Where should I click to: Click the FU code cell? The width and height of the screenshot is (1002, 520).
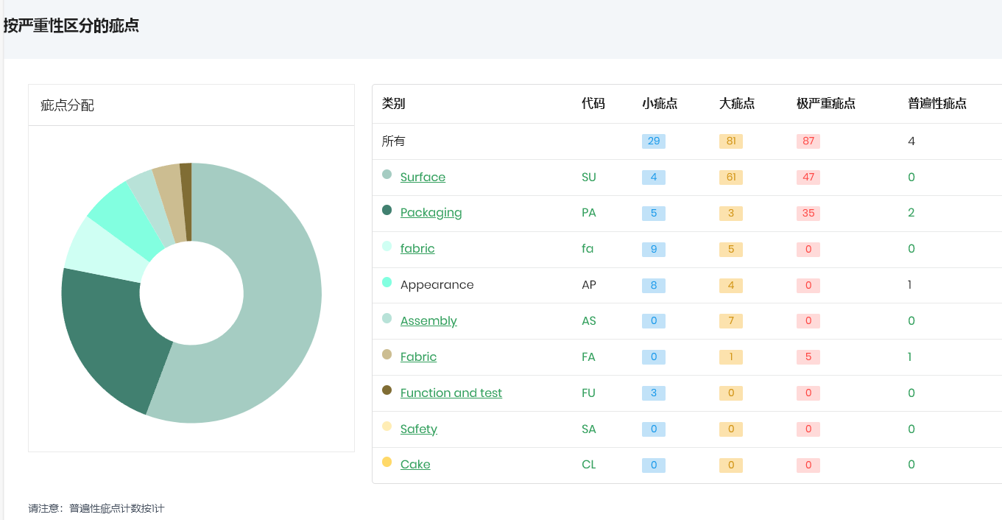[588, 393]
